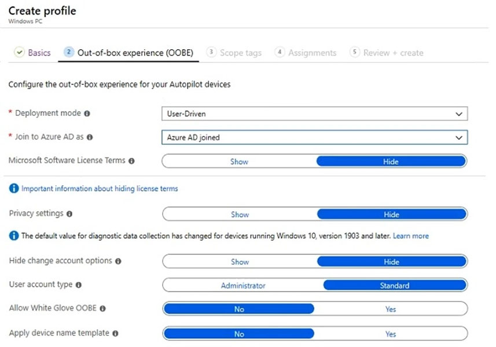Open the Deployment mode dropdown
496x347 pixels.
314,114
